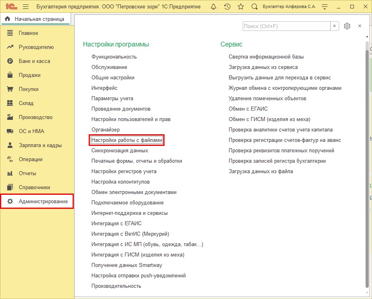This screenshot has height=299, width=372.
Task: Go to the Начальная страница home tab
Action: coord(35,19)
